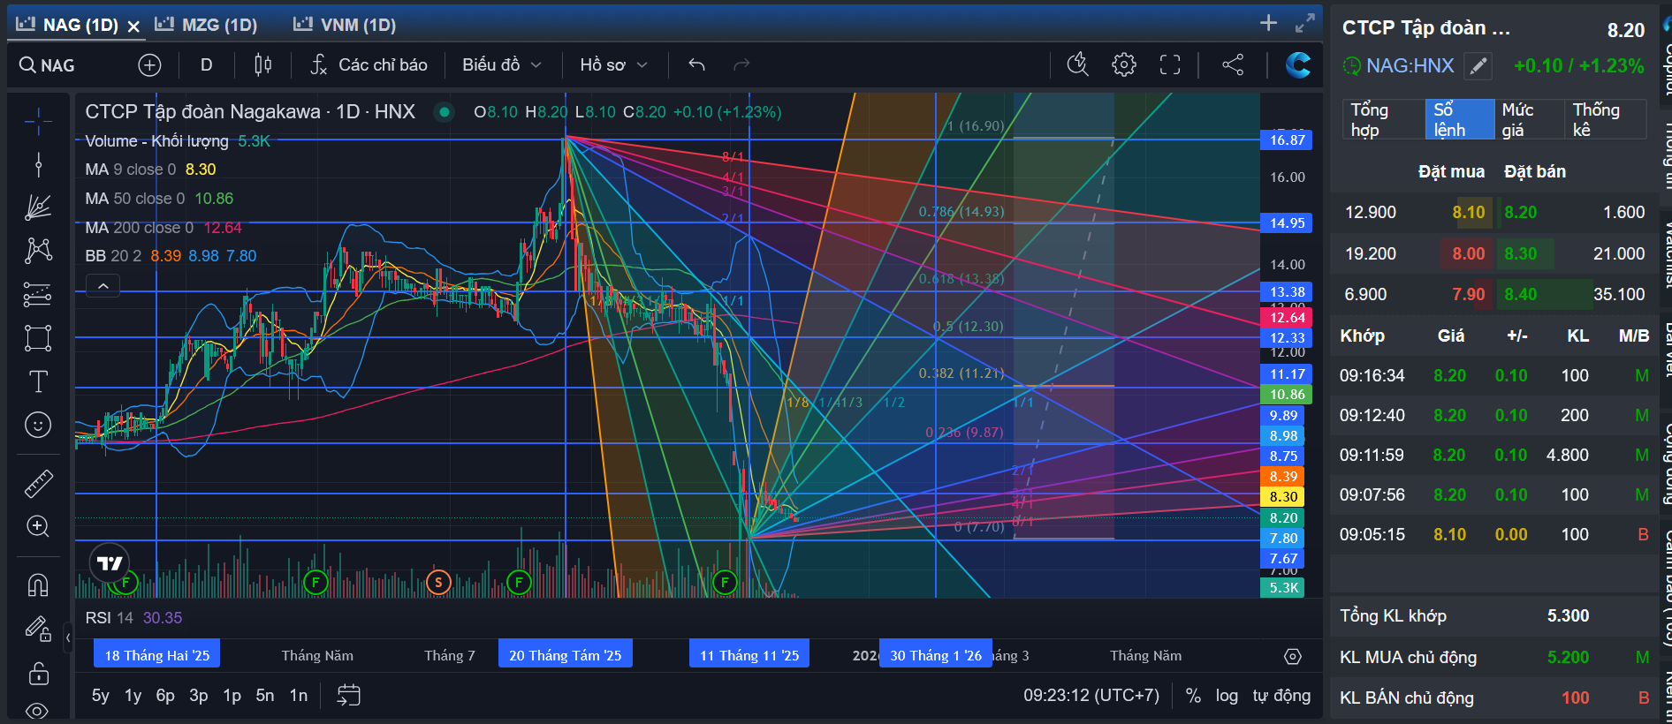Pick the text annotation tool
Viewport: 1672px width, 724px height.
click(x=38, y=381)
